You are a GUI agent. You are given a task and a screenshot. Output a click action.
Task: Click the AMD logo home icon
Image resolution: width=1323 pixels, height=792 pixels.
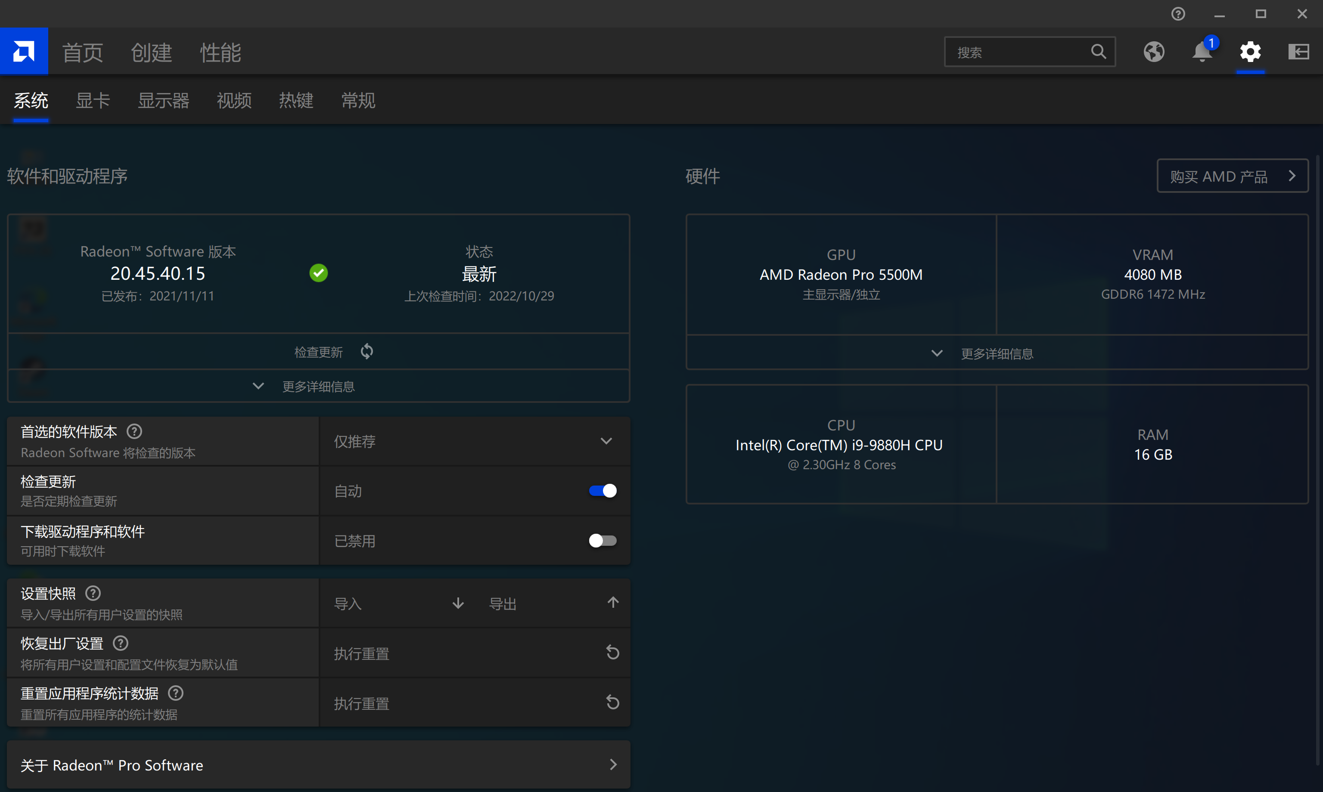24,51
